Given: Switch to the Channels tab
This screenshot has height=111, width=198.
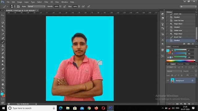Looking at the screenshot, I should (180, 64).
